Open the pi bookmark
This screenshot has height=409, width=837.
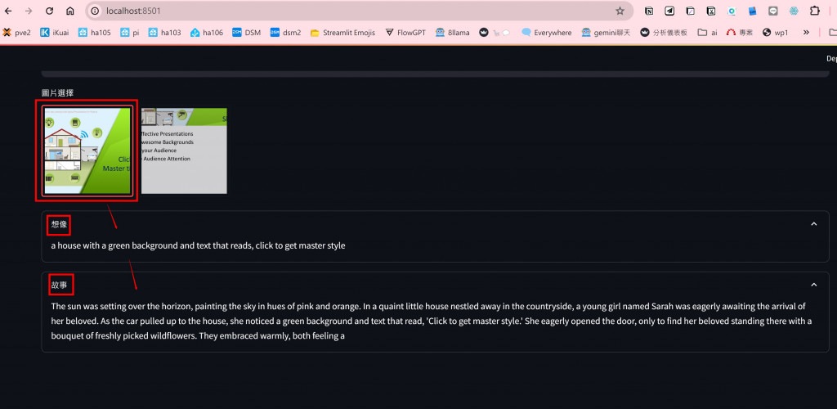coord(130,33)
